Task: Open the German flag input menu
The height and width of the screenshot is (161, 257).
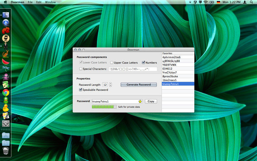Action: pos(218,2)
